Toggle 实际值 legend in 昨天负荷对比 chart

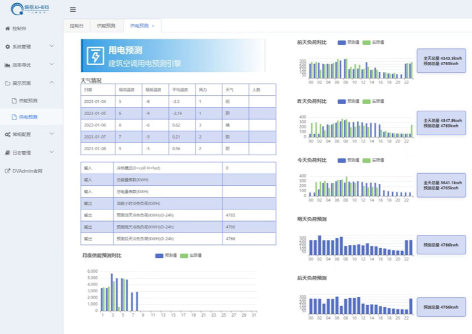click(x=370, y=101)
